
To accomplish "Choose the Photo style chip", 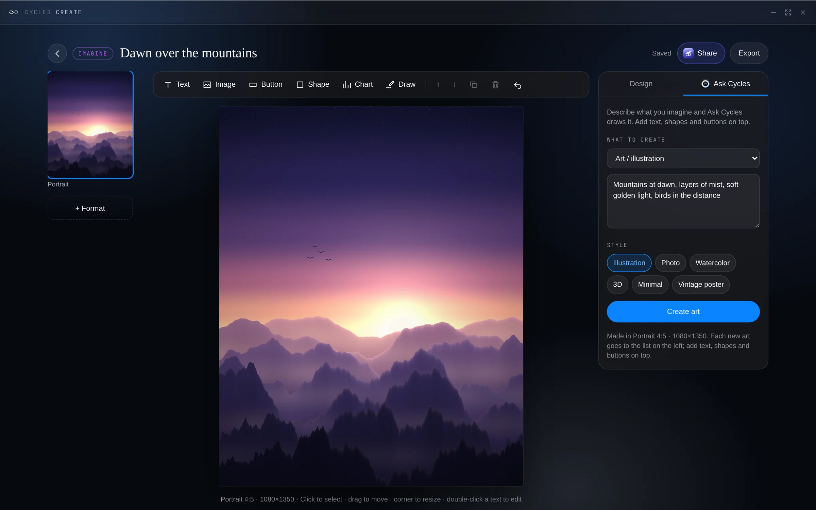I will coord(670,263).
